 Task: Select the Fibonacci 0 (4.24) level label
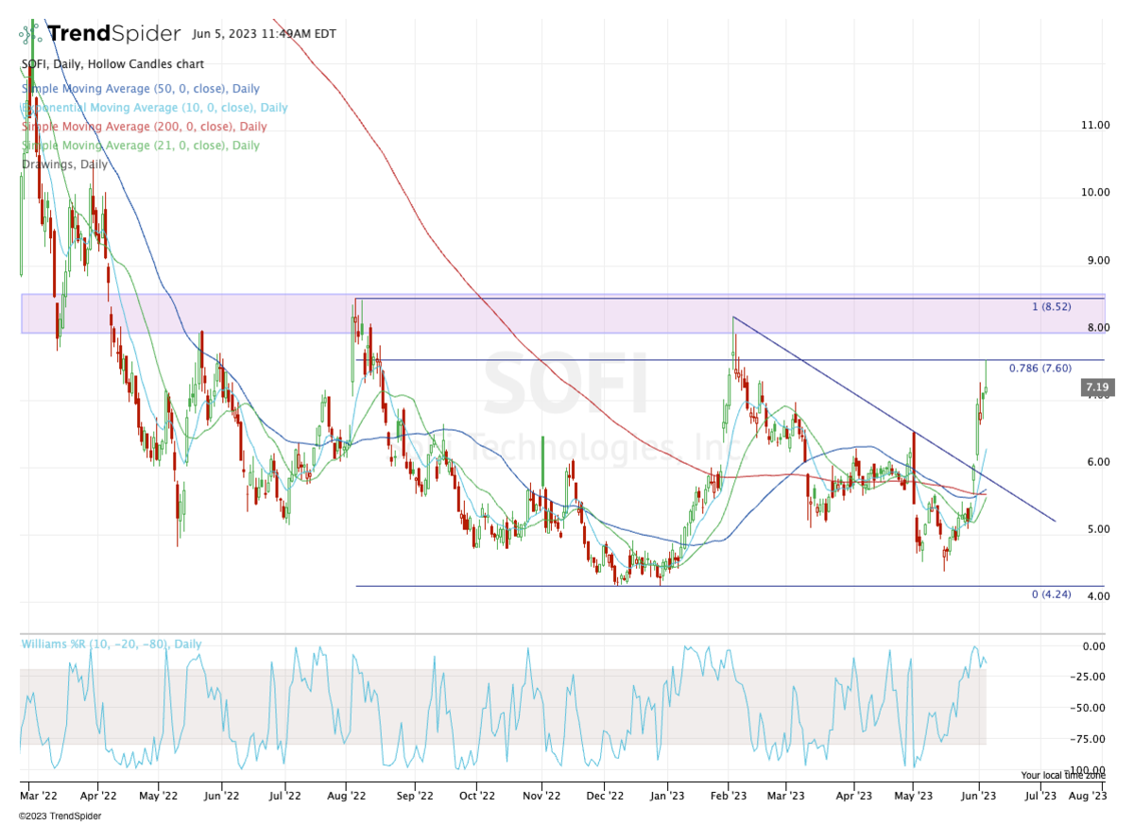click(1051, 594)
